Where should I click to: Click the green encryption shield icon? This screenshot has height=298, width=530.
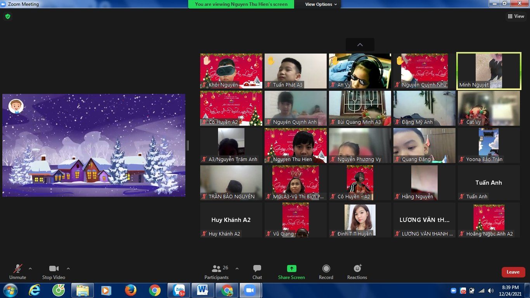[7, 16]
